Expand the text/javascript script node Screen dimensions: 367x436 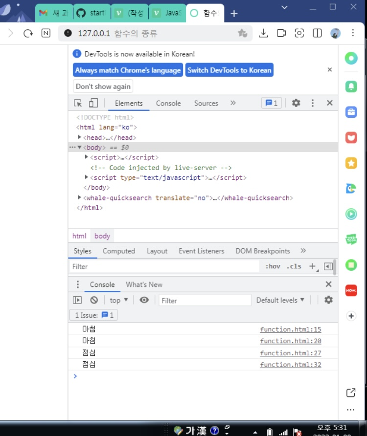pyautogui.click(x=86, y=177)
